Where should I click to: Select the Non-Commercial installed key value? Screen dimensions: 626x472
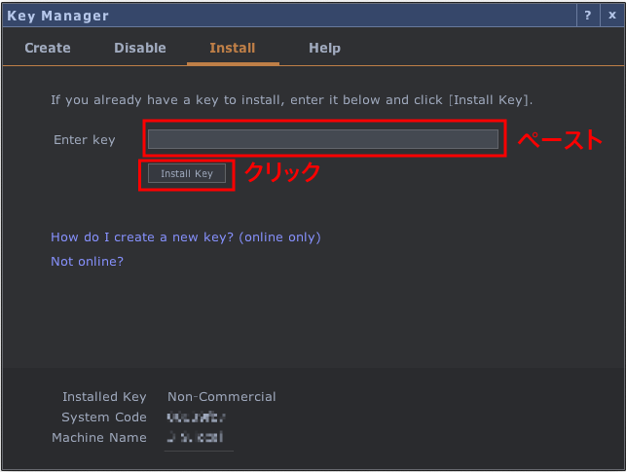click(x=221, y=396)
